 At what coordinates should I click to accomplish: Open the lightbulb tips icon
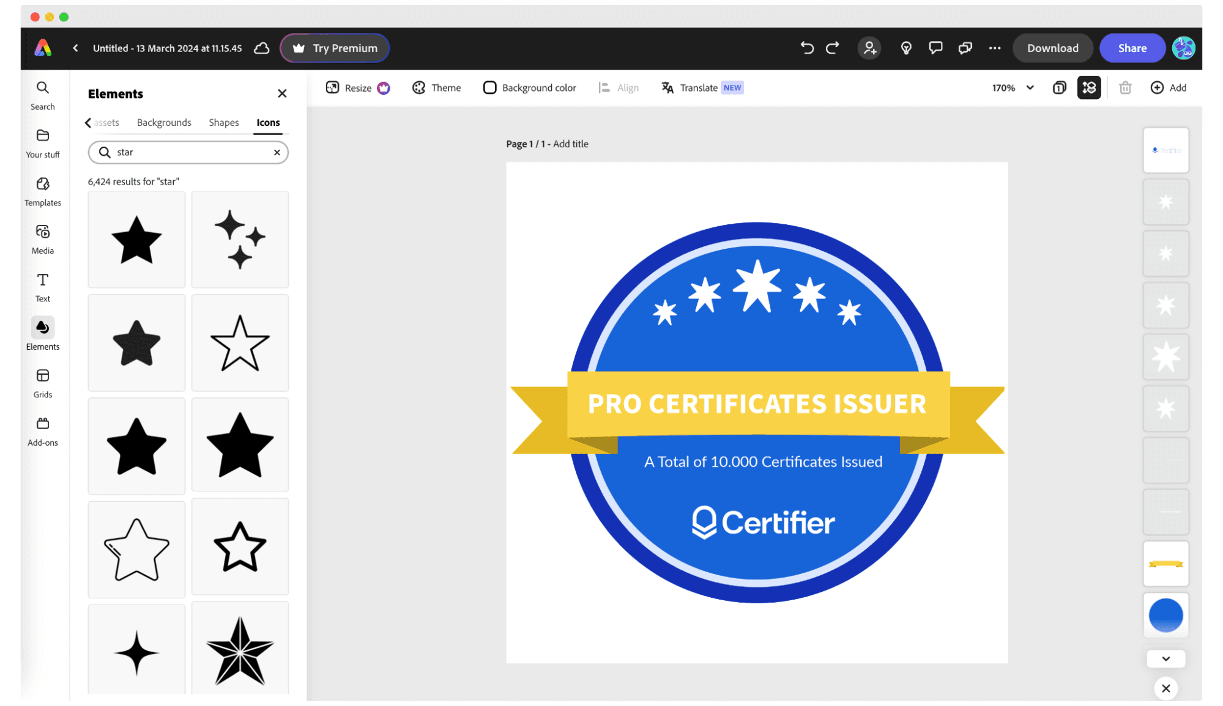(x=906, y=48)
